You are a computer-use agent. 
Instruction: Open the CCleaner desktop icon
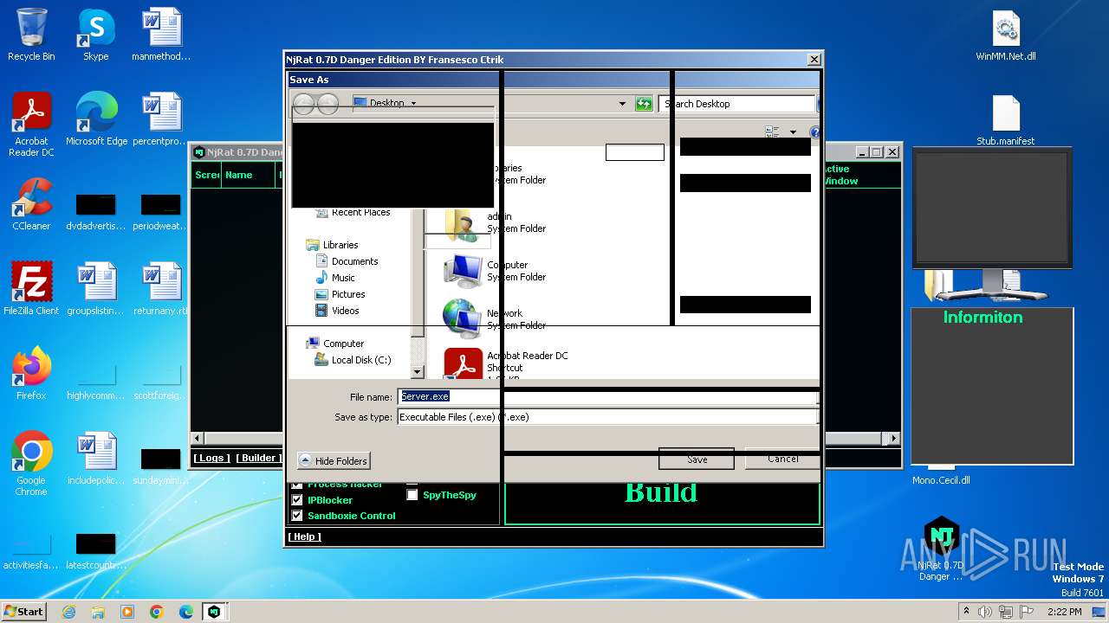point(31,205)
